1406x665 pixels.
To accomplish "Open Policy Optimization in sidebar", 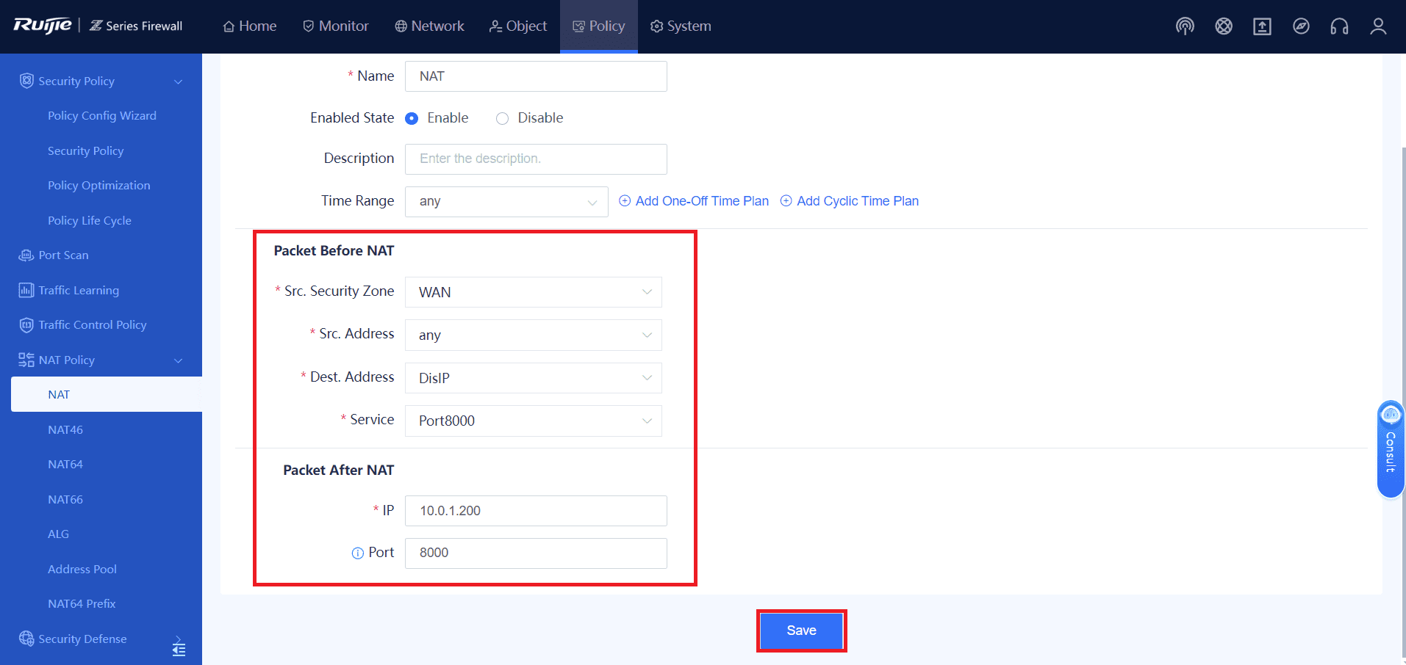I will pyautogui.click(x=99, y=186).
